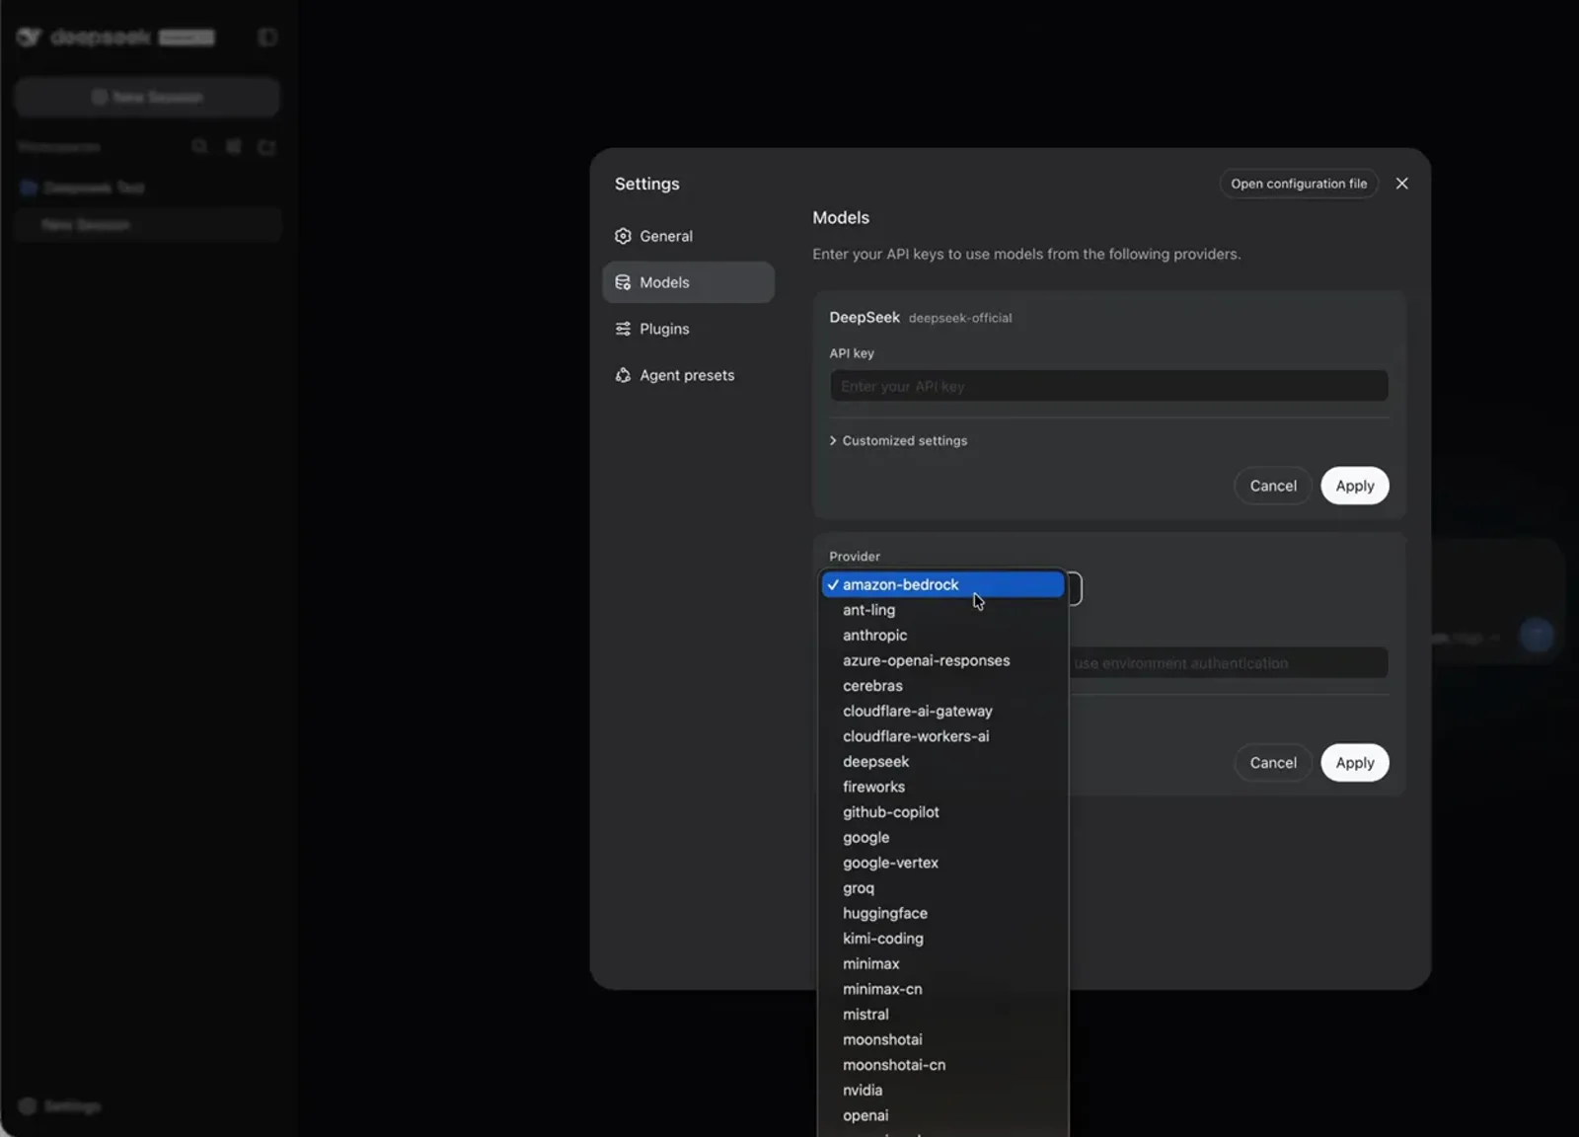Pick the moonshotai-cn provider option

(x=942, y=1065)
